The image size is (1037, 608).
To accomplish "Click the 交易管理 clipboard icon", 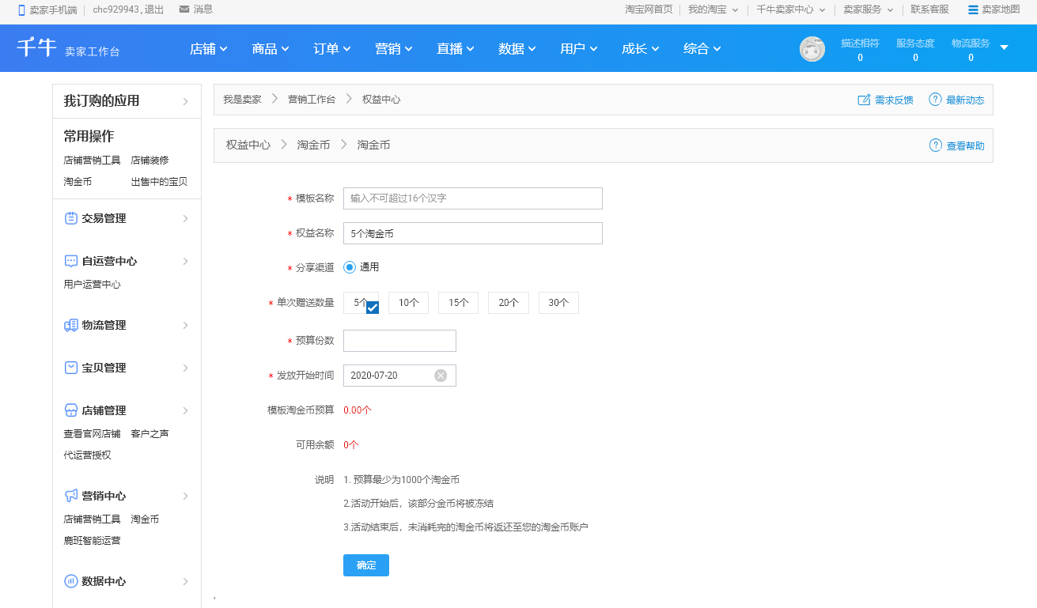I will pyautogui.click(x=70, y=218).
